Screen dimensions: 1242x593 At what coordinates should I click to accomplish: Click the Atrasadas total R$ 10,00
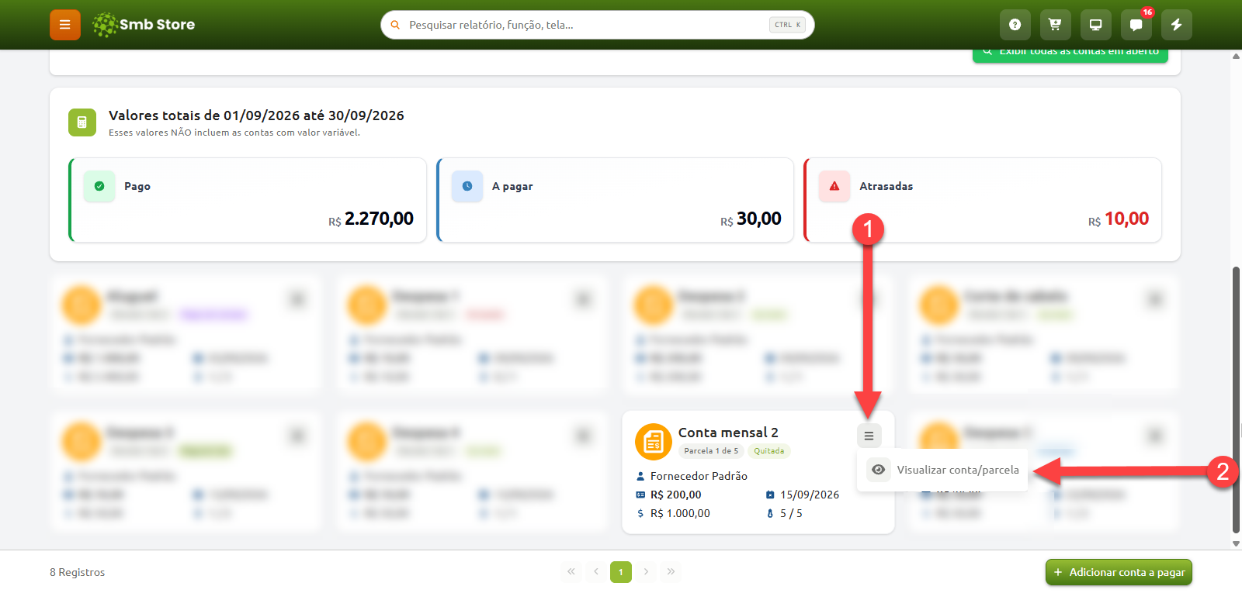[x=1119, y=219]
